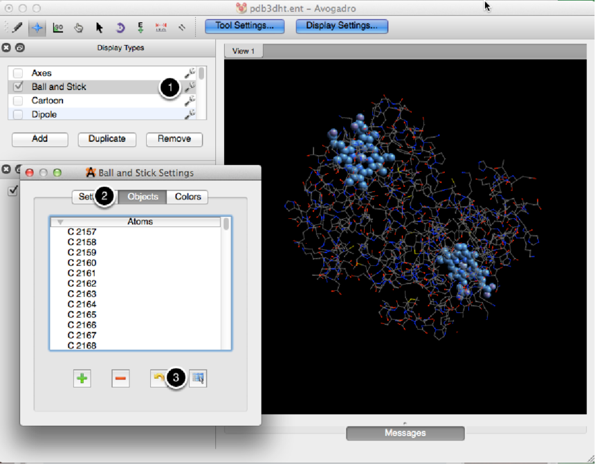
Task: Select the View 1 tab
Action: [x=244, y=51]
